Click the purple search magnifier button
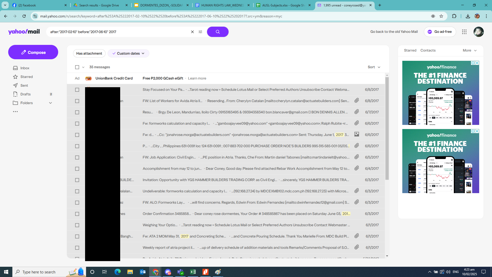The width and height of the screenshot is (492, 277). 218,32
